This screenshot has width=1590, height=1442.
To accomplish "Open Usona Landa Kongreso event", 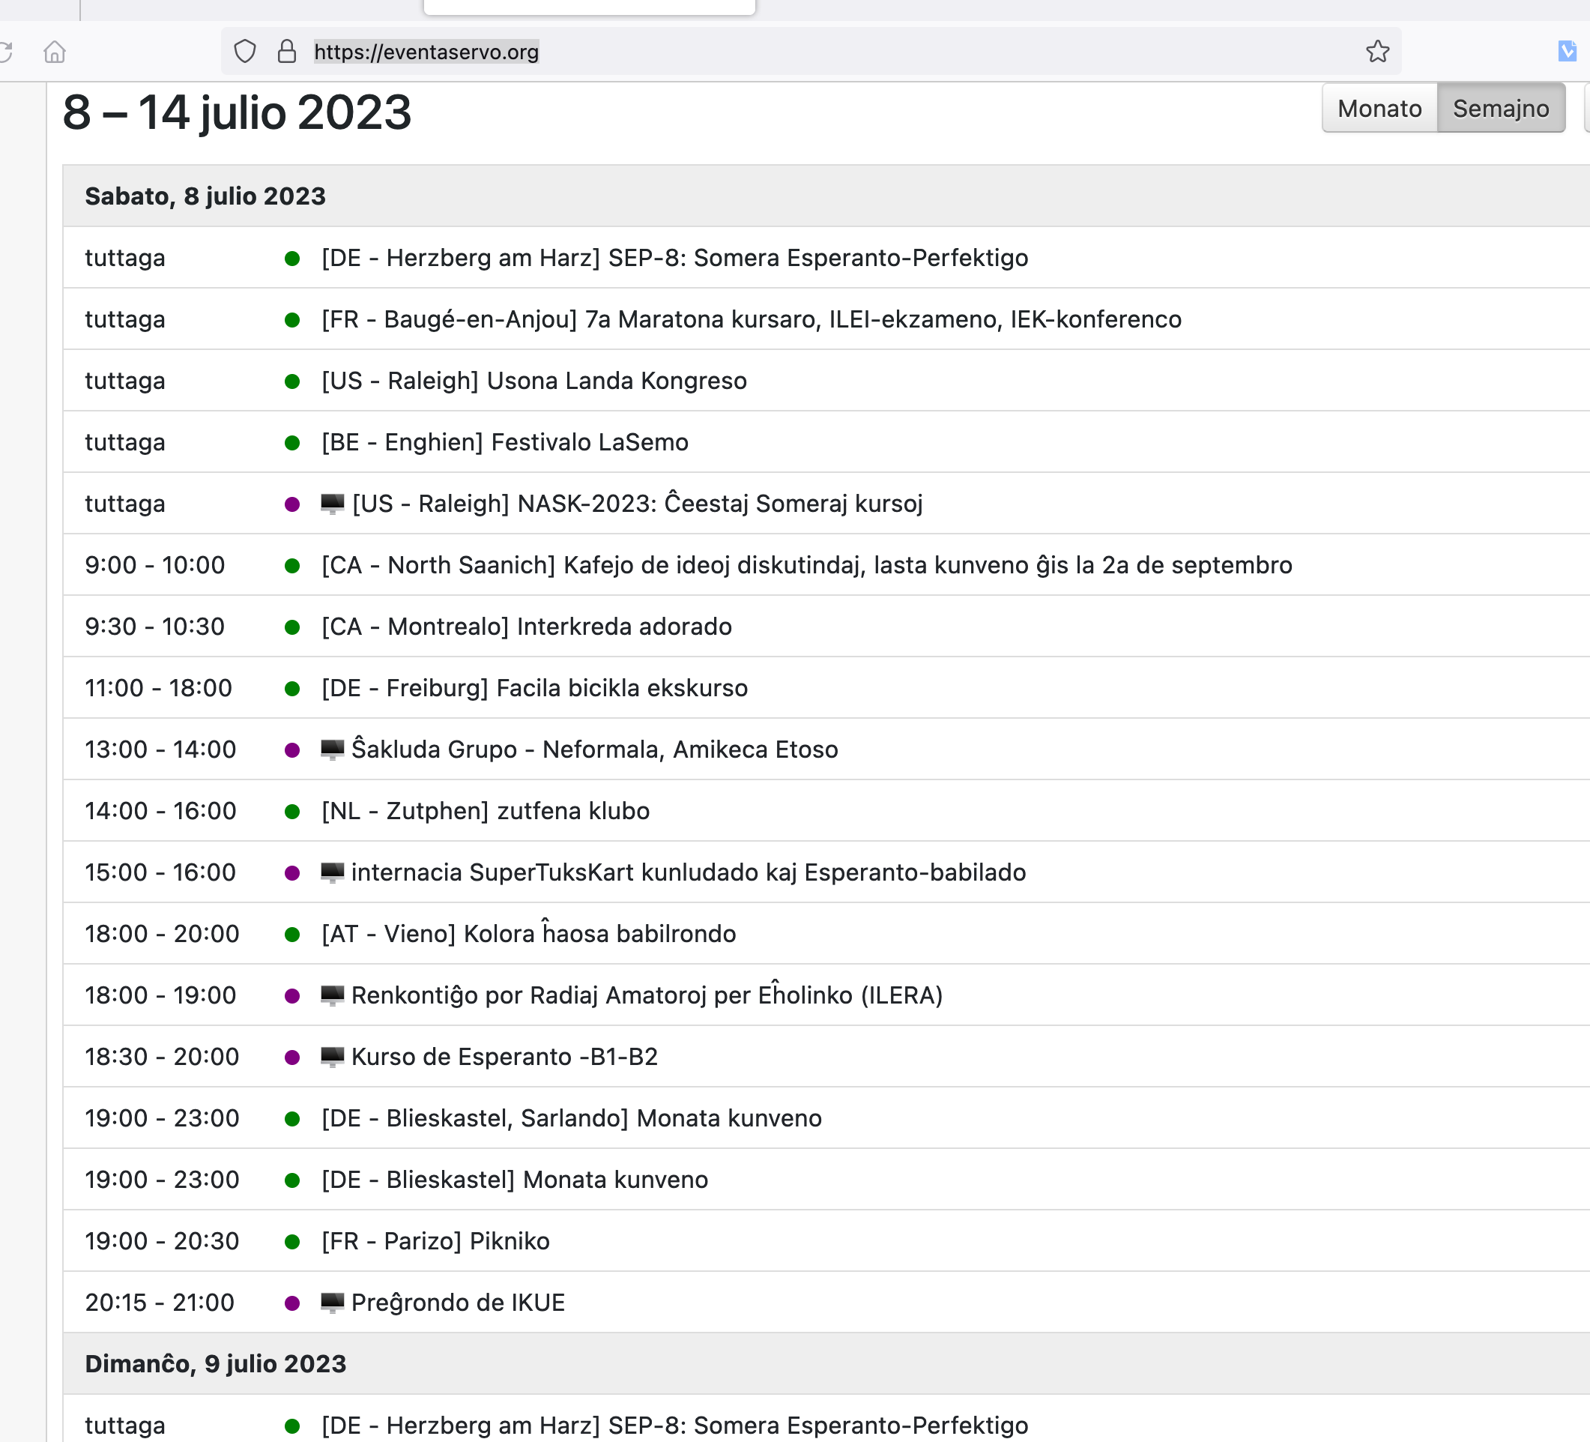I will (534, 381).
